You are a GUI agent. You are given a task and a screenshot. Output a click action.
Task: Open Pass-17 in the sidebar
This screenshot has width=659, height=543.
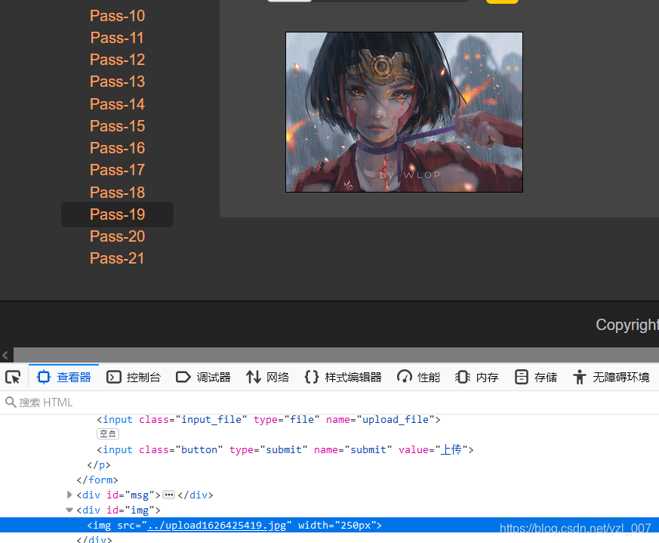(117, 169)
